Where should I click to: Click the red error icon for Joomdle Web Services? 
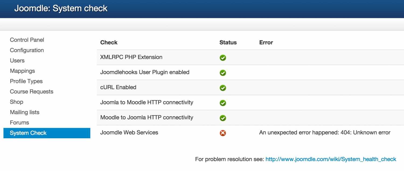pos(223,133)
